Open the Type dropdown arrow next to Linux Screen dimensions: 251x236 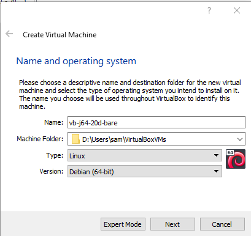pos(216,155)
